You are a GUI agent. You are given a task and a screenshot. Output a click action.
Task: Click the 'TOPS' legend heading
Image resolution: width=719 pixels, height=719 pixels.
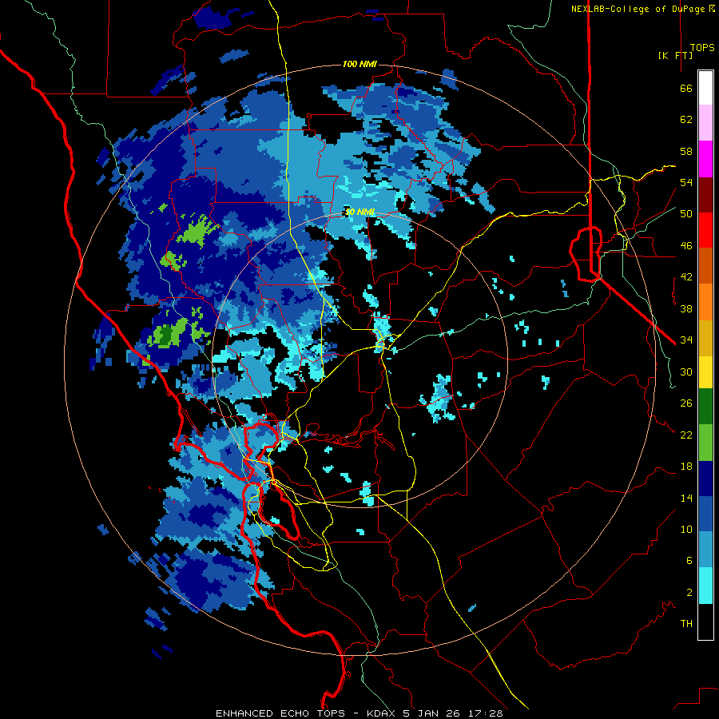[x=702, y=48]
